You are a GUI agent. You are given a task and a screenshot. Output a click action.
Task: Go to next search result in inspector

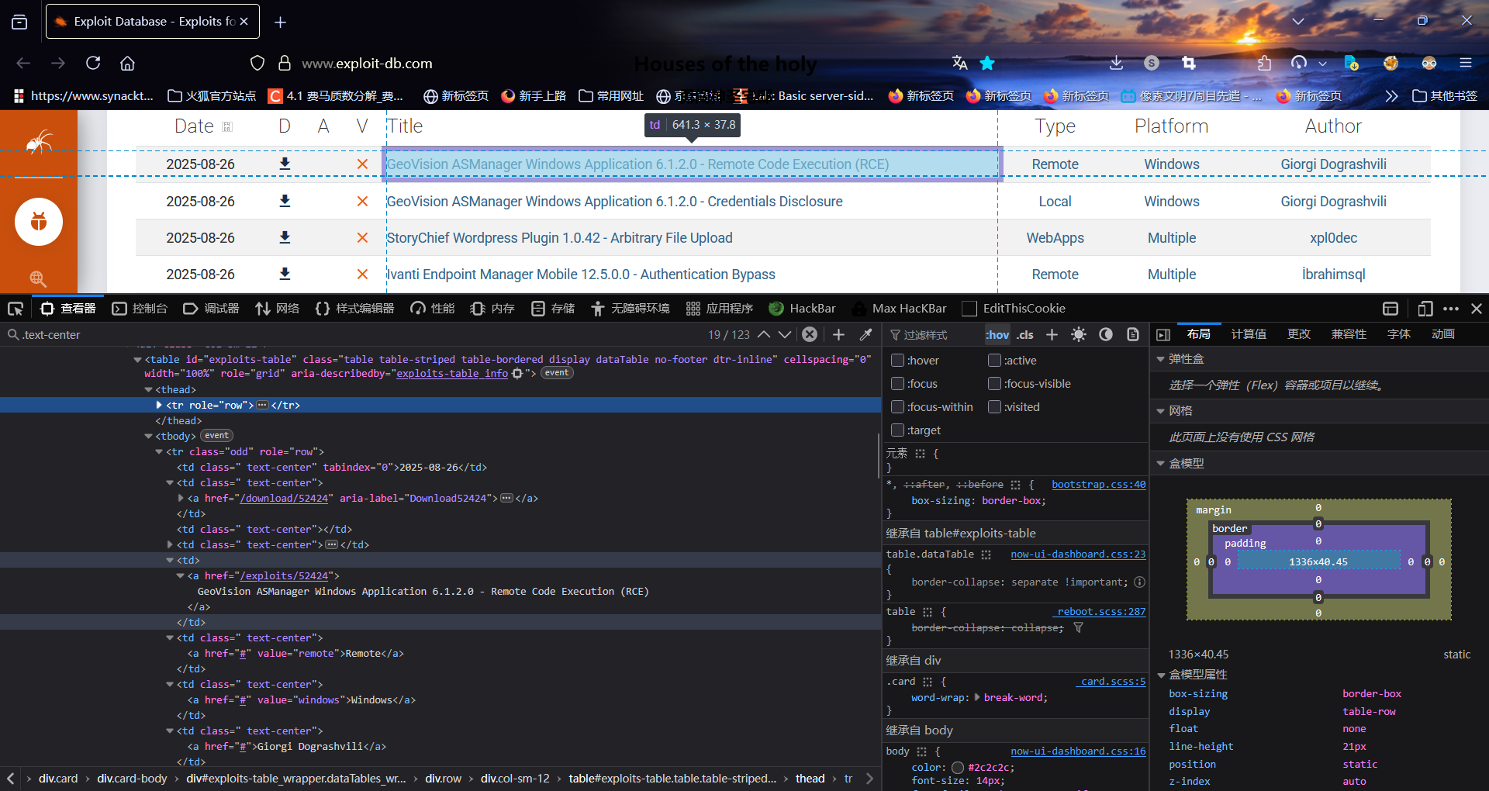click(x=785, y=334)
